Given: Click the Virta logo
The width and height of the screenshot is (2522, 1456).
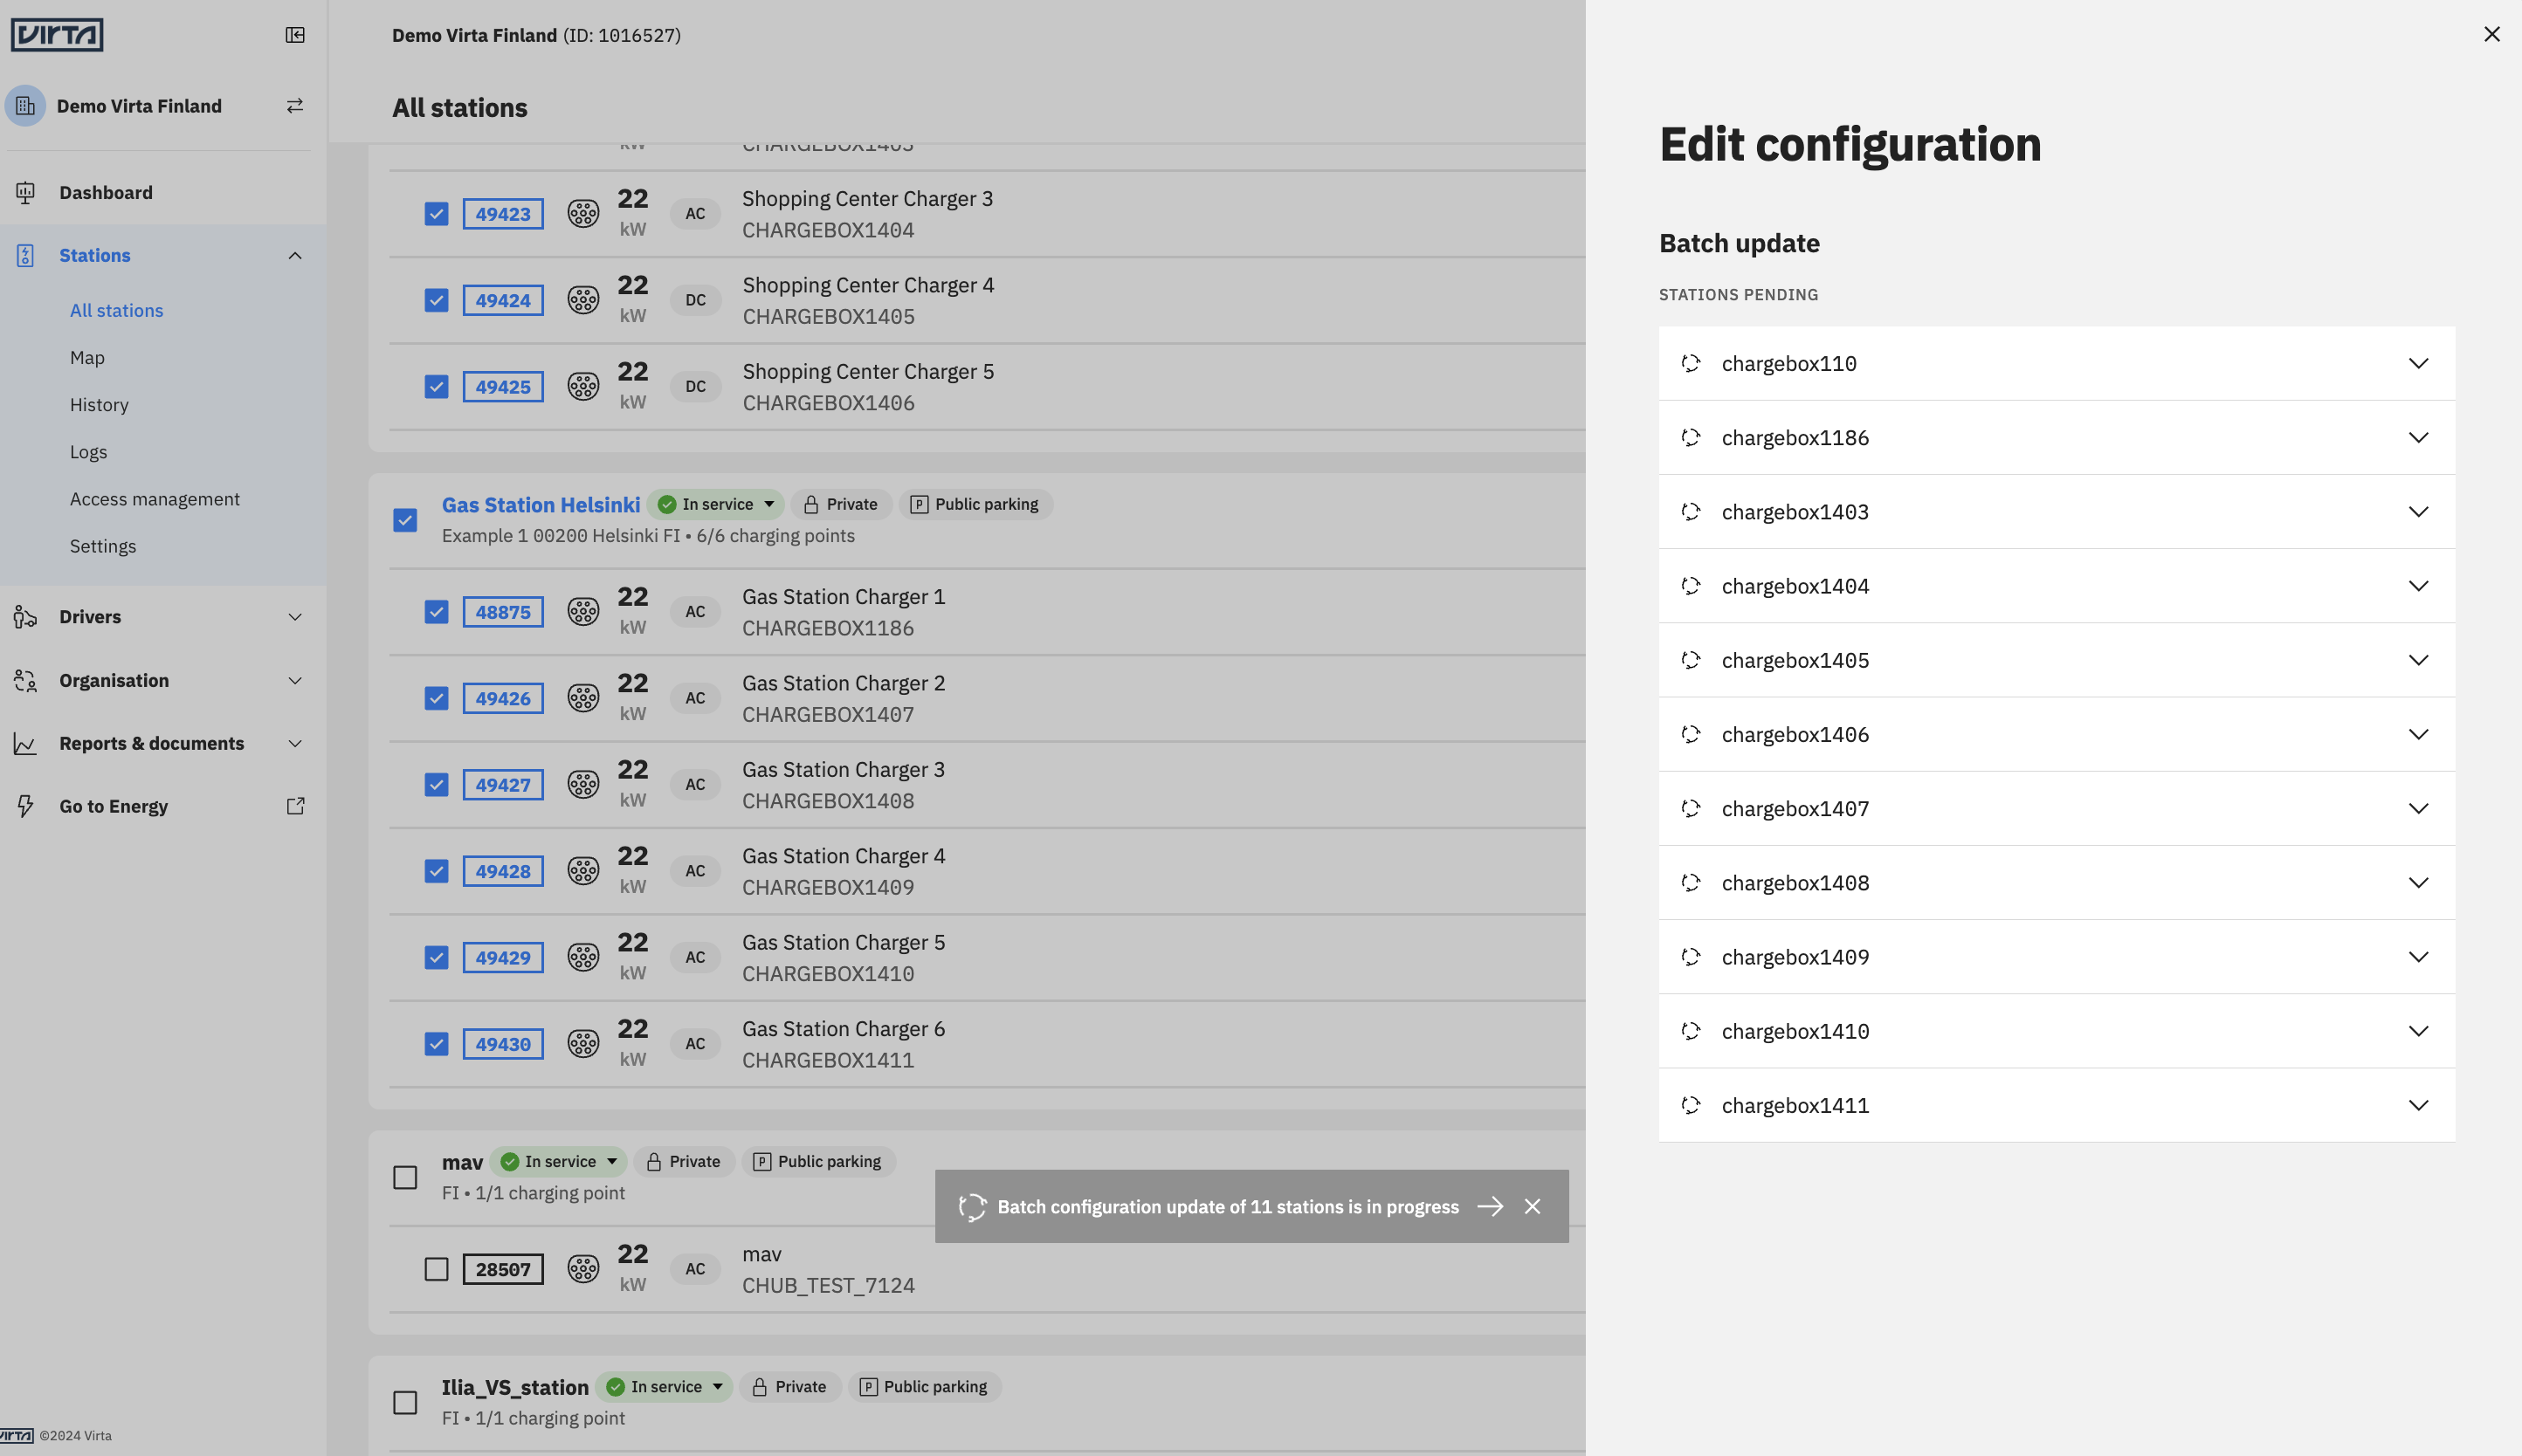Looking at the screenshot, I should tap(57, 35).
